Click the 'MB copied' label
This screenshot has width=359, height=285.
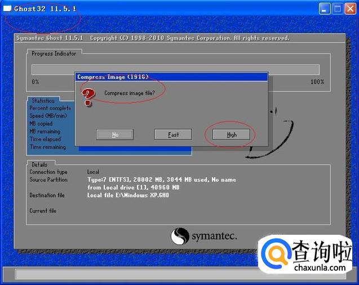click(41, 124)
